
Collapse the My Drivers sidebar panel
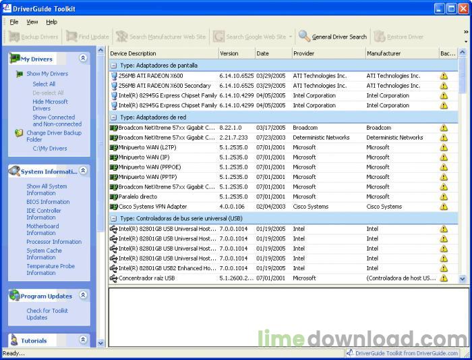coord(83,59)
